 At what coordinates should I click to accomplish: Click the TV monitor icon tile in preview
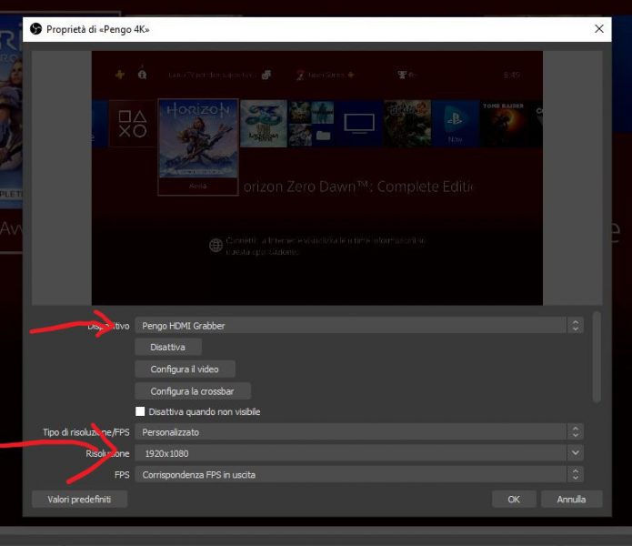pos(358,124)
